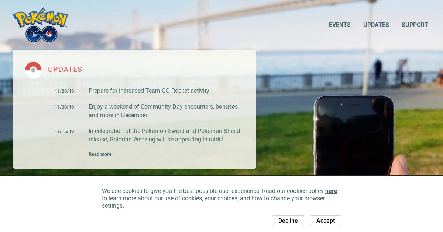Screen dimensions: 443x232
Task: Click the cookie notice text paragraph
Action: point(220,198)
